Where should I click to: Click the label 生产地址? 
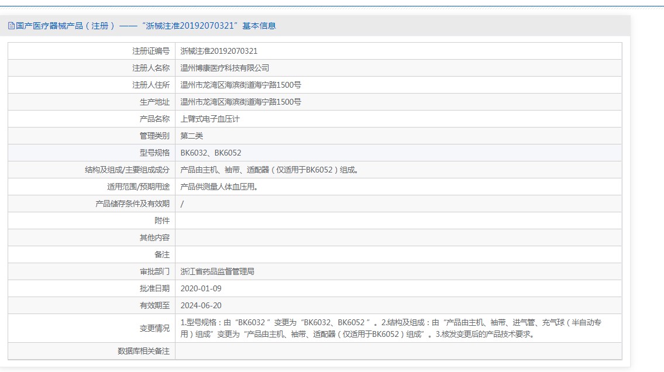(154, 102)
